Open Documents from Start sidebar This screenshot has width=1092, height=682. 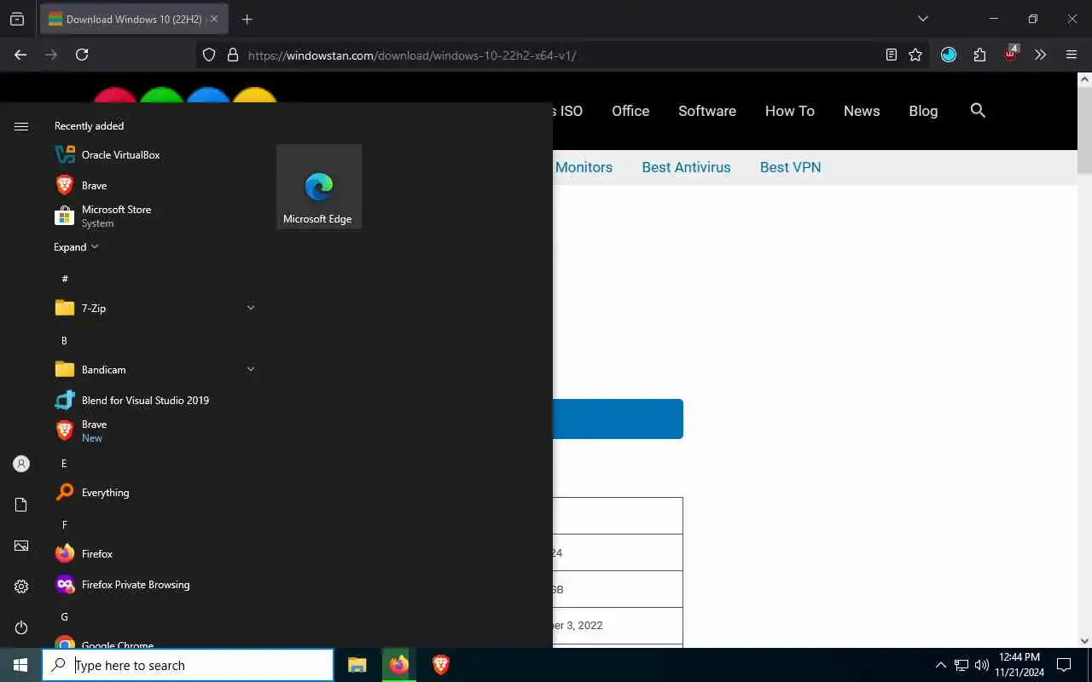pyautogui.click(x=21, y=505)
